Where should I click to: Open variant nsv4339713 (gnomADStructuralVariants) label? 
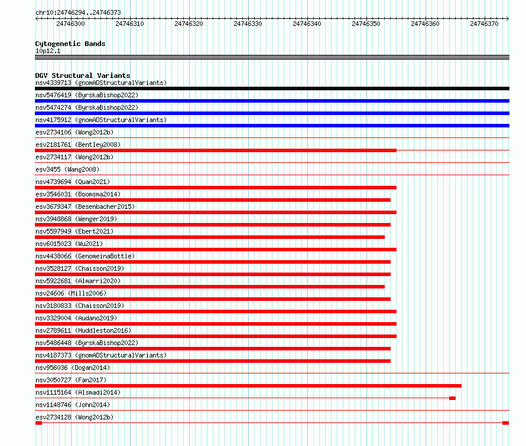[x=101, y=83]
